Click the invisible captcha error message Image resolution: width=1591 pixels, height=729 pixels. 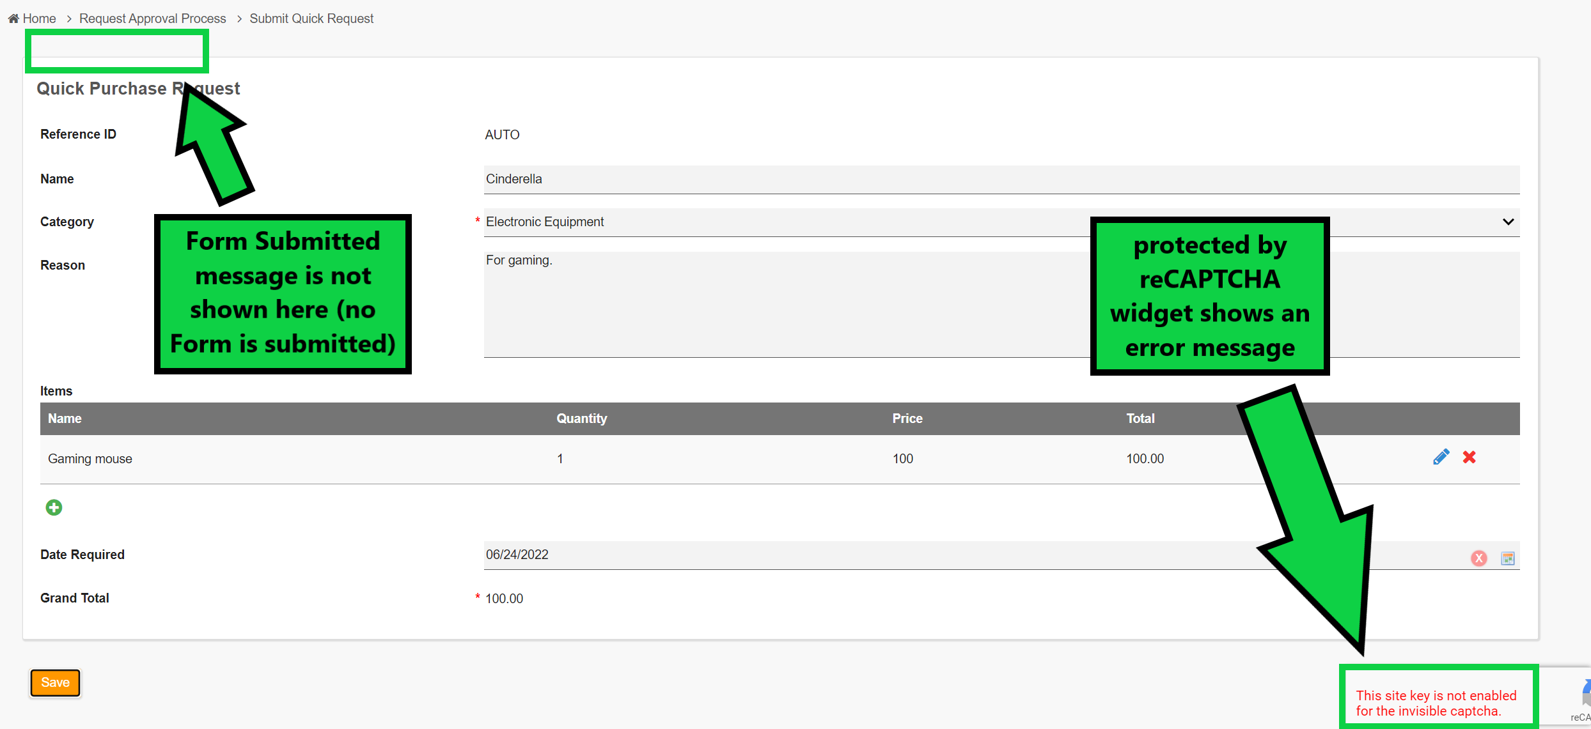1436,703
